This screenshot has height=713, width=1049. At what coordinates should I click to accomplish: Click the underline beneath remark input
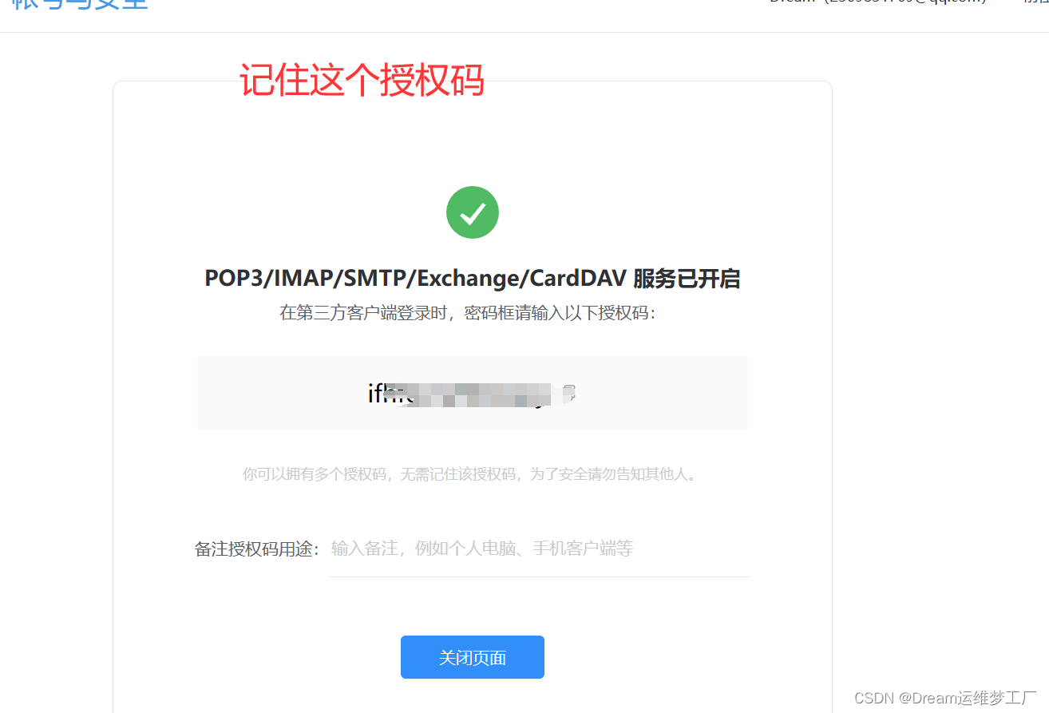(539, 576)
